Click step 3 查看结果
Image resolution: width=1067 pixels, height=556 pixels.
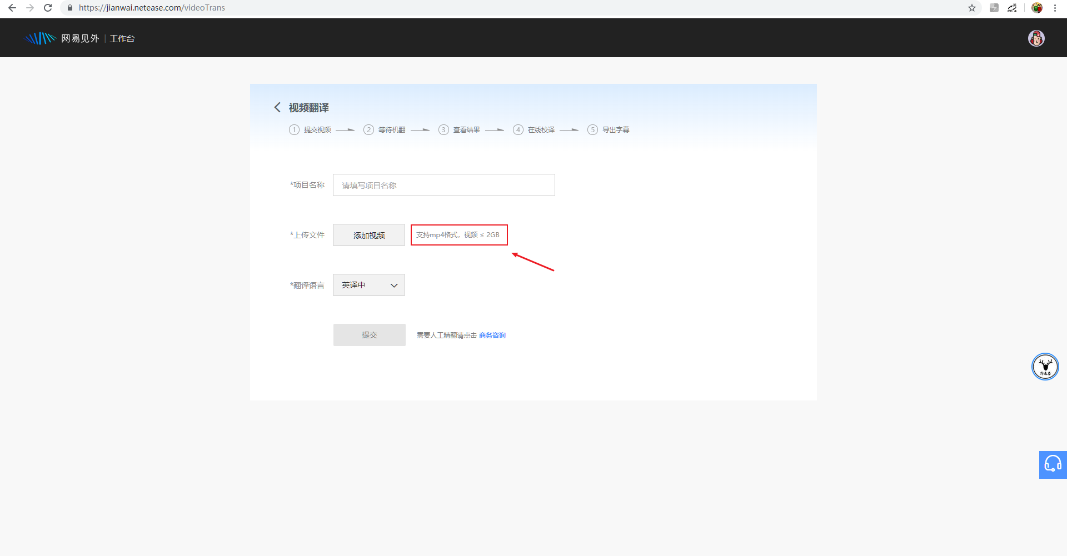pos(460,129)
